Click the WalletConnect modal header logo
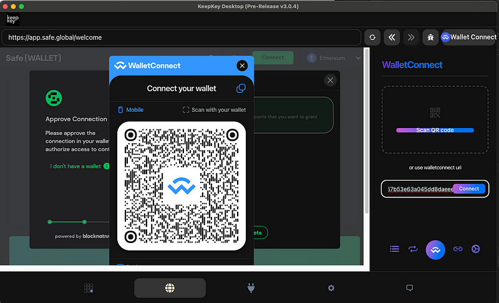The image size is (499, 303). pos(147,66)
